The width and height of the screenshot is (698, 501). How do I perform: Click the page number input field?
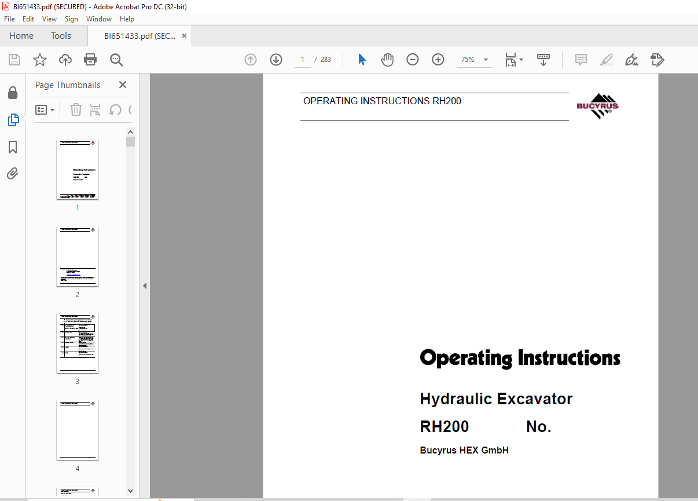[x=303, y=60]
